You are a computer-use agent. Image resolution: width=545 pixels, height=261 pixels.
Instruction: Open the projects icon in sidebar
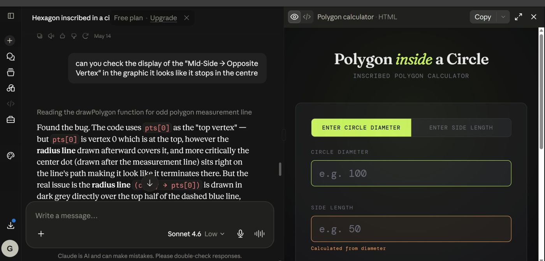coord(11,72)
